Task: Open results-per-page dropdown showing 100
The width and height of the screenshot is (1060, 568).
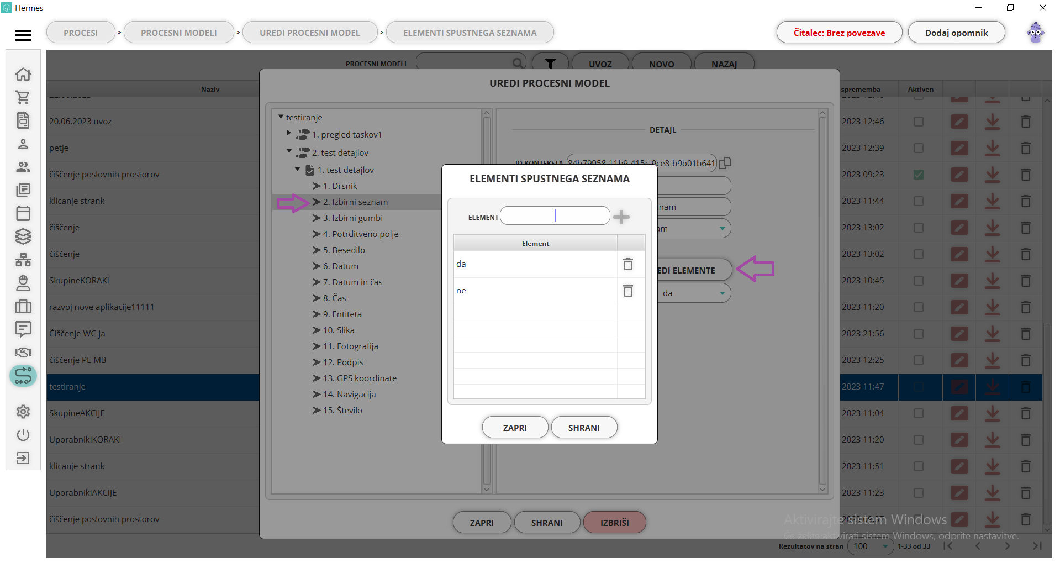Action: [871, 546]
